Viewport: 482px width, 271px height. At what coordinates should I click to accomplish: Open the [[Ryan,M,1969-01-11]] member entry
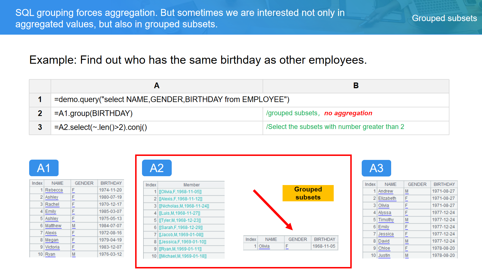[x=180, y=249]
